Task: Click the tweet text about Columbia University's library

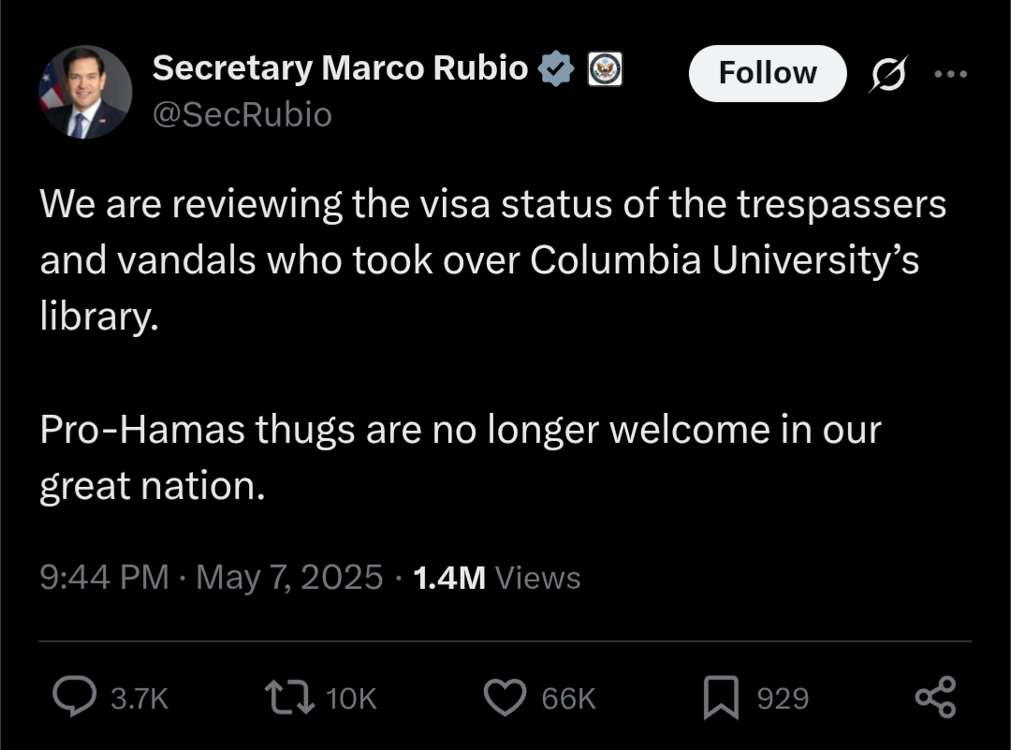Action: 492,260
